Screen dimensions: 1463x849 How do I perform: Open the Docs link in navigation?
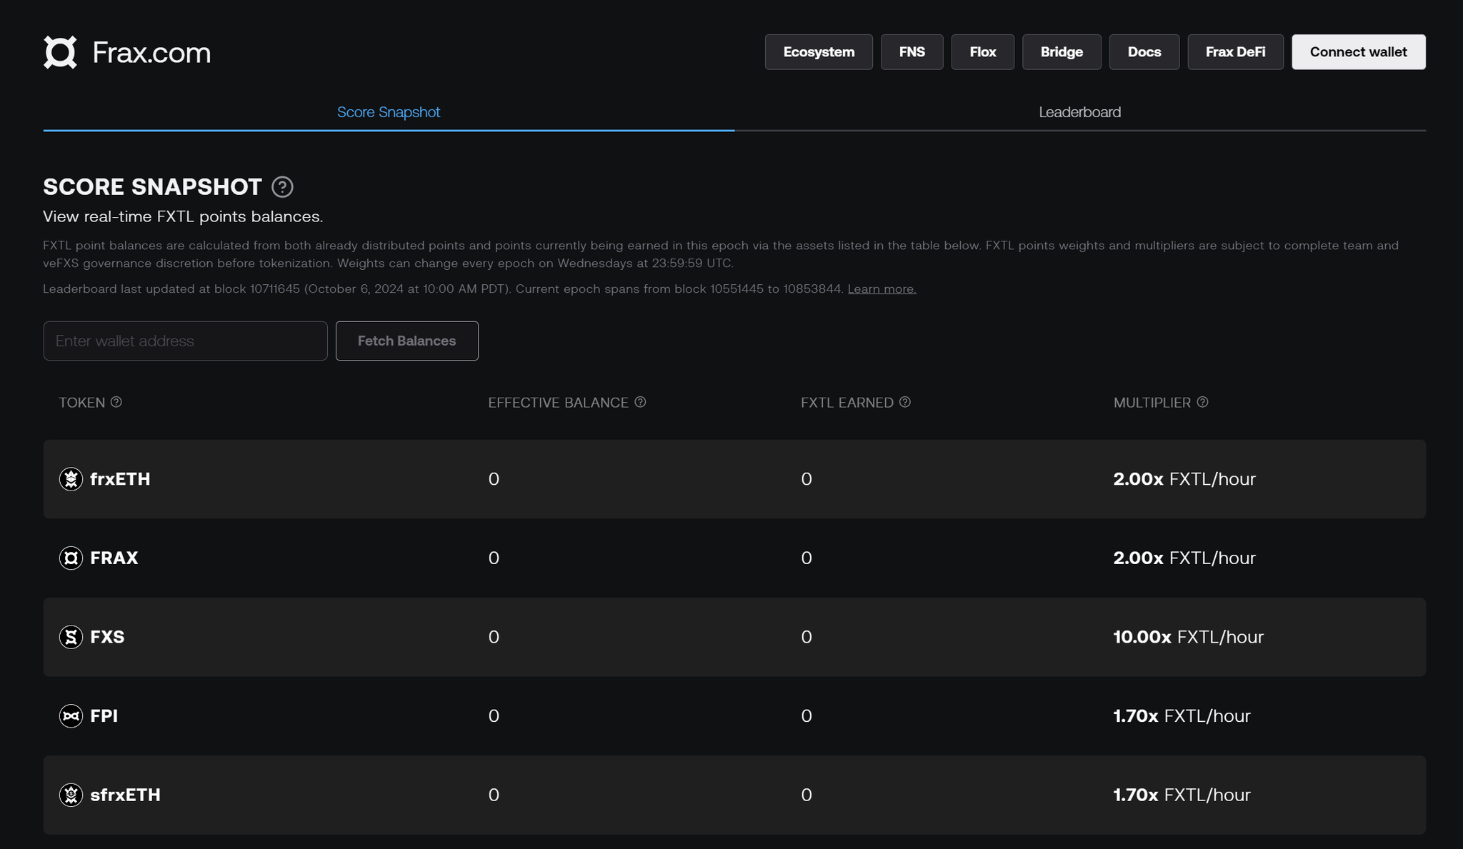click(1144, 52)
